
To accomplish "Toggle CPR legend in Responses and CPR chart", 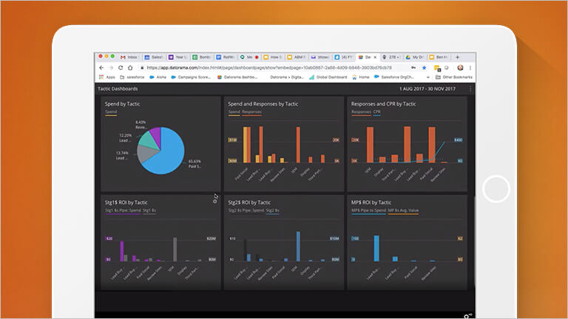I will pos(376,112).
